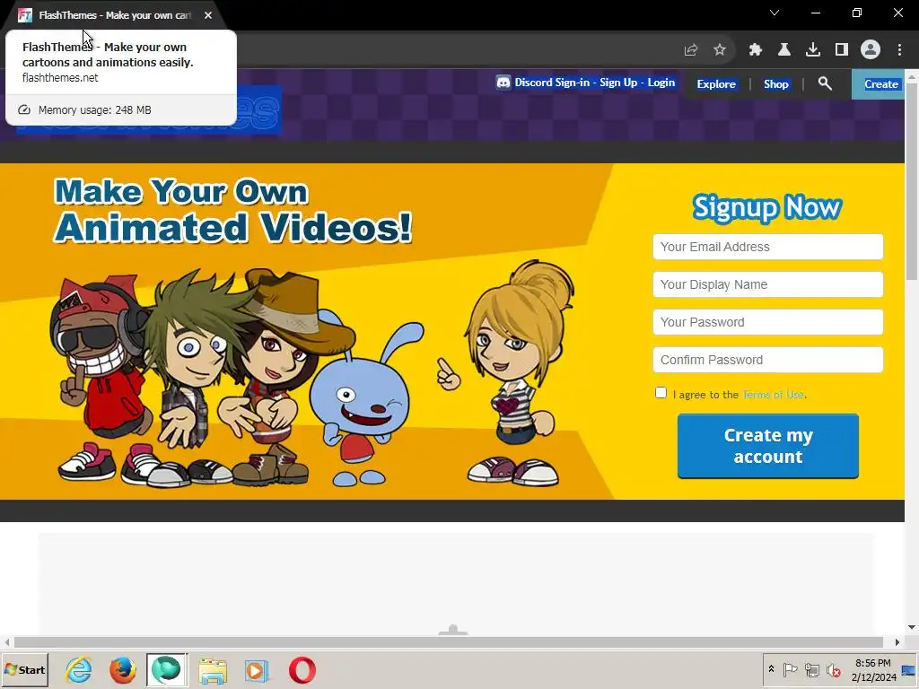Open the Shop menu item
The height and width of the screenshot is (689, 919).
[776, 83]
